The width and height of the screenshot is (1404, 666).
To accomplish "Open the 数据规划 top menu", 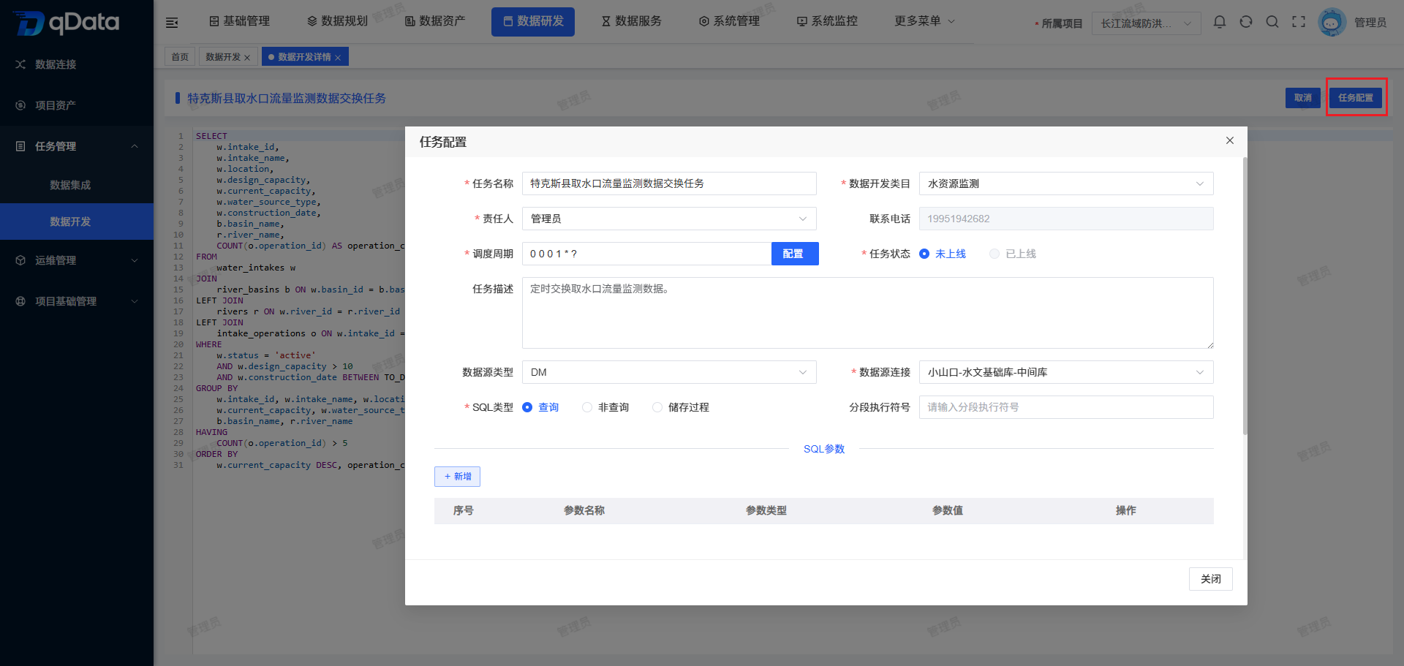I will coord(337,21).
